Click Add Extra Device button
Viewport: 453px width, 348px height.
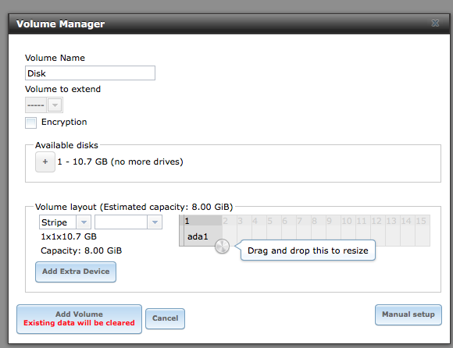tap(76, 272)
